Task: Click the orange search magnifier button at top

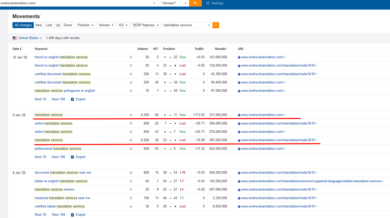Action: click(195, 3)
